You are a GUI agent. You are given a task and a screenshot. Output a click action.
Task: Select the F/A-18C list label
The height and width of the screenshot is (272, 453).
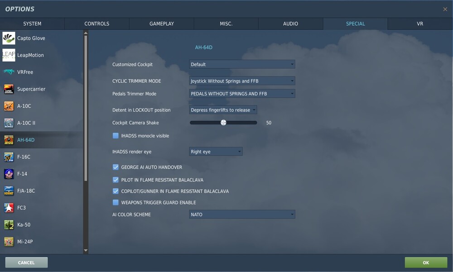click(x=26, y=191)
